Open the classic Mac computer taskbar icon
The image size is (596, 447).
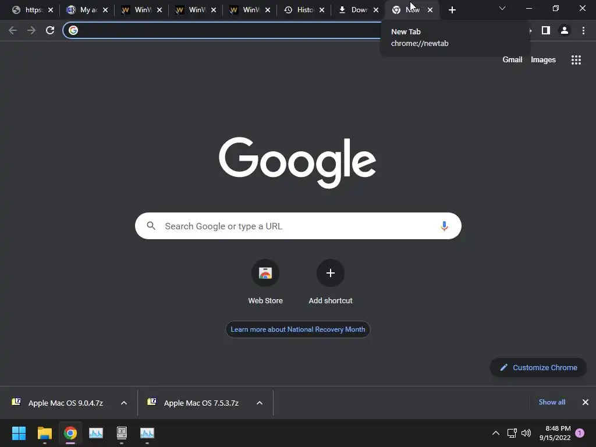[122, 432]
